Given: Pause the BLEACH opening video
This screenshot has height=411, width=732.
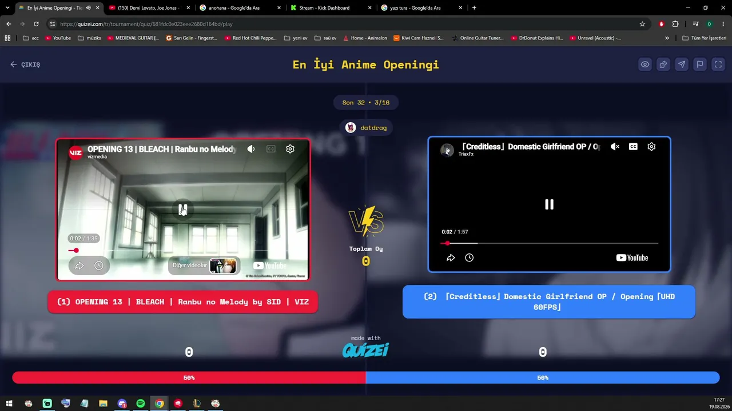Looking at the screenshot, I should pos(182,209).
